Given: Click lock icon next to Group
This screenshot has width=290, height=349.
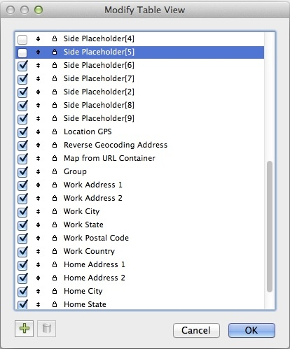Looking at the screenshot, I should [55, 171].
